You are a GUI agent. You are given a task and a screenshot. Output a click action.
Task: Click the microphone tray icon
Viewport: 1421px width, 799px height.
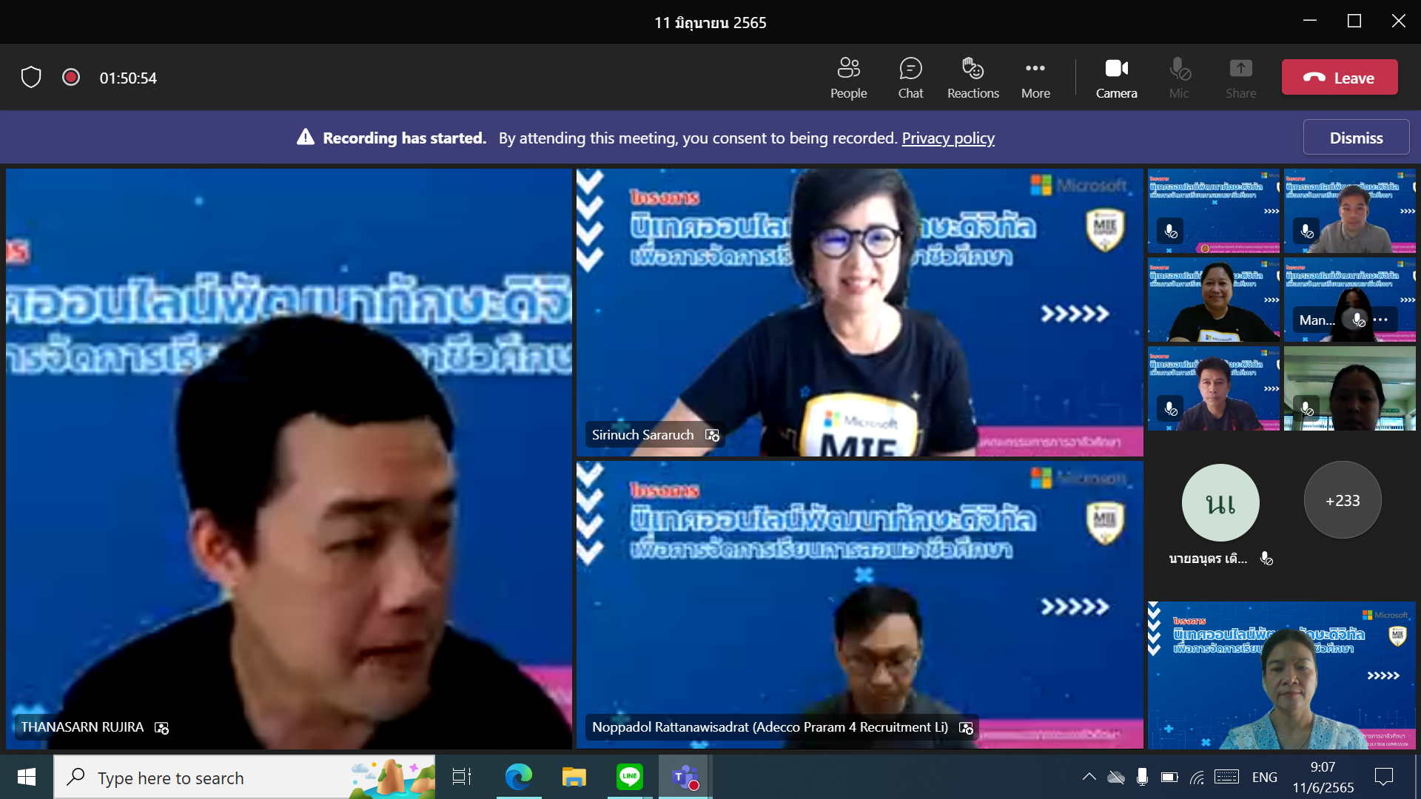point(1142,777)
